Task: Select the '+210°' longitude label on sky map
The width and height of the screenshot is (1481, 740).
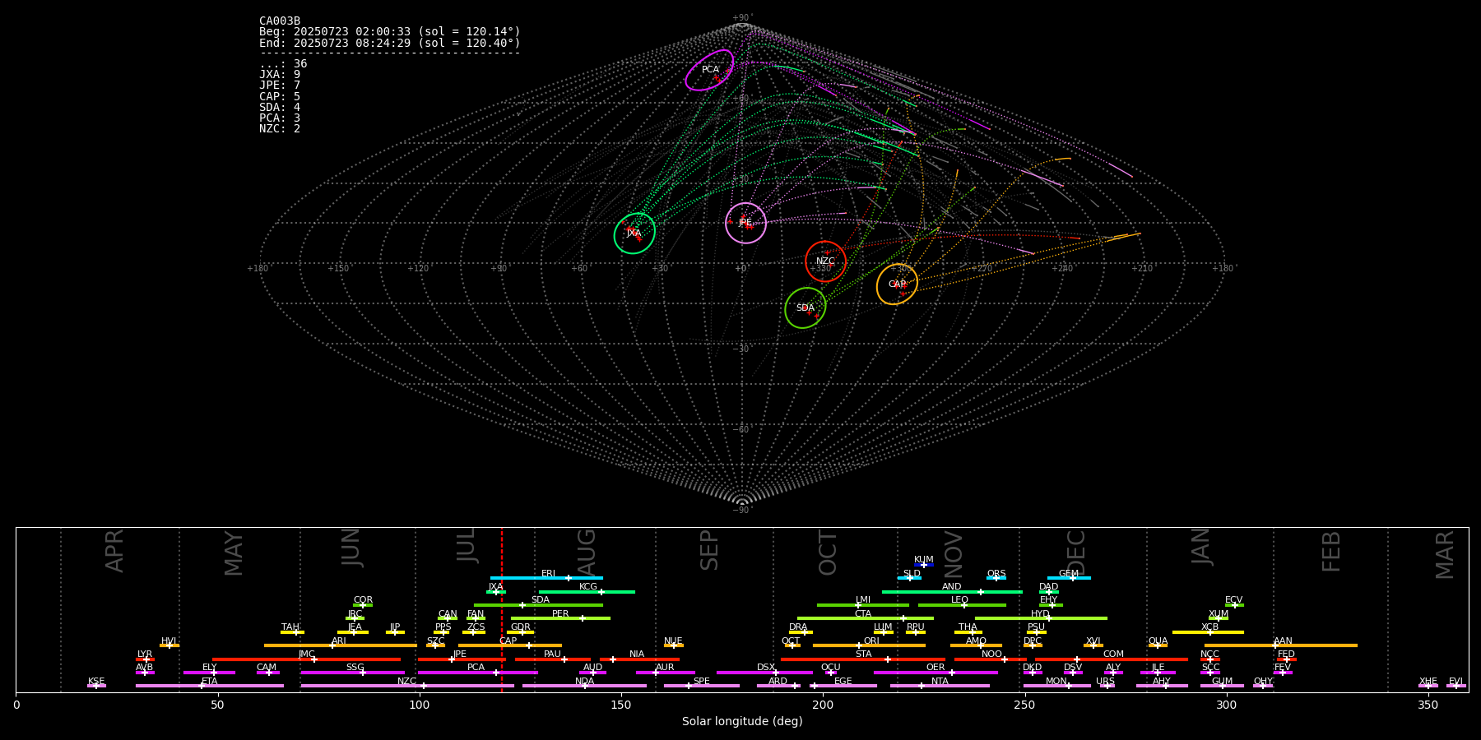Action: 1142,268
